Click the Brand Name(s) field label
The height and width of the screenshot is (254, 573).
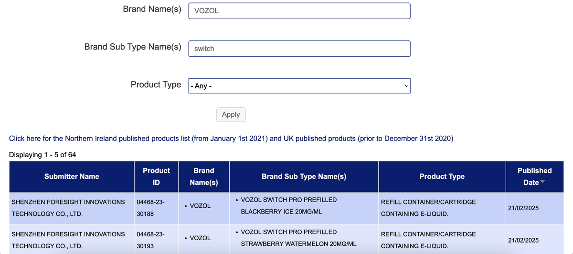(x=152, y=9)
